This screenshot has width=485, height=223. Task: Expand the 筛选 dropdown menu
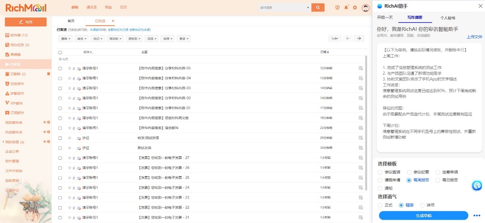click(x=152, y=39)
